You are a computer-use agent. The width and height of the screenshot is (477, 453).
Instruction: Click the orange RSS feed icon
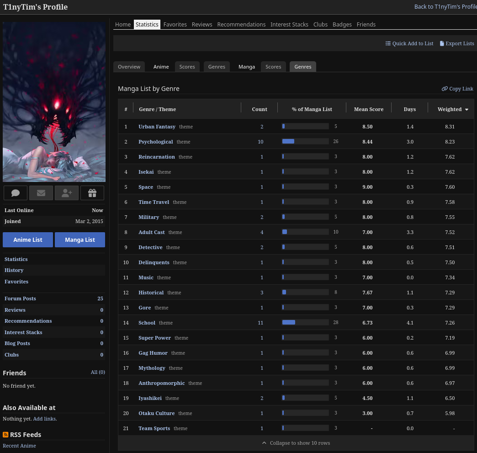5,435
